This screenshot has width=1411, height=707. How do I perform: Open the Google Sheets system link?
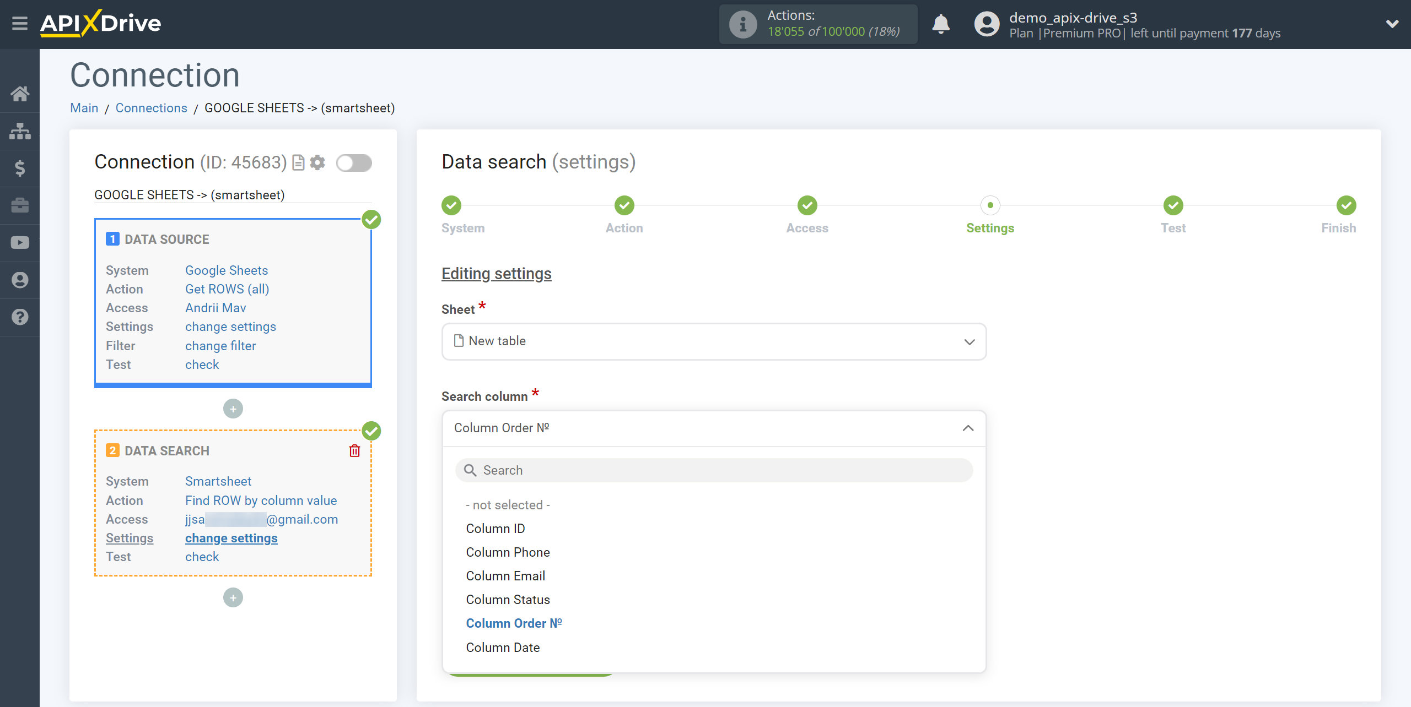click(x=227, y=270)
